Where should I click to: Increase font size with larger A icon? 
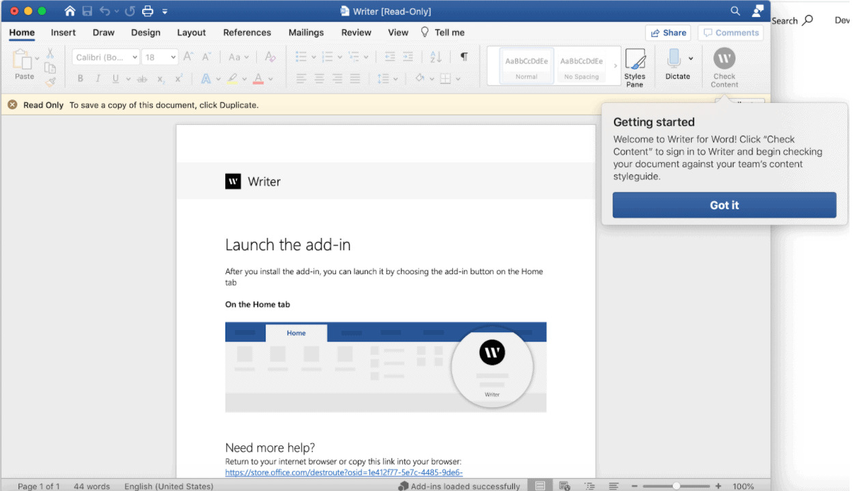188,57
